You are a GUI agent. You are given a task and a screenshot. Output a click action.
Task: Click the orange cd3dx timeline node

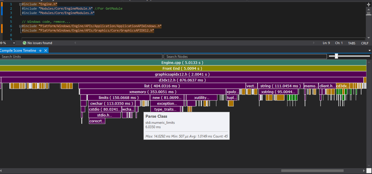pos(343,86)
